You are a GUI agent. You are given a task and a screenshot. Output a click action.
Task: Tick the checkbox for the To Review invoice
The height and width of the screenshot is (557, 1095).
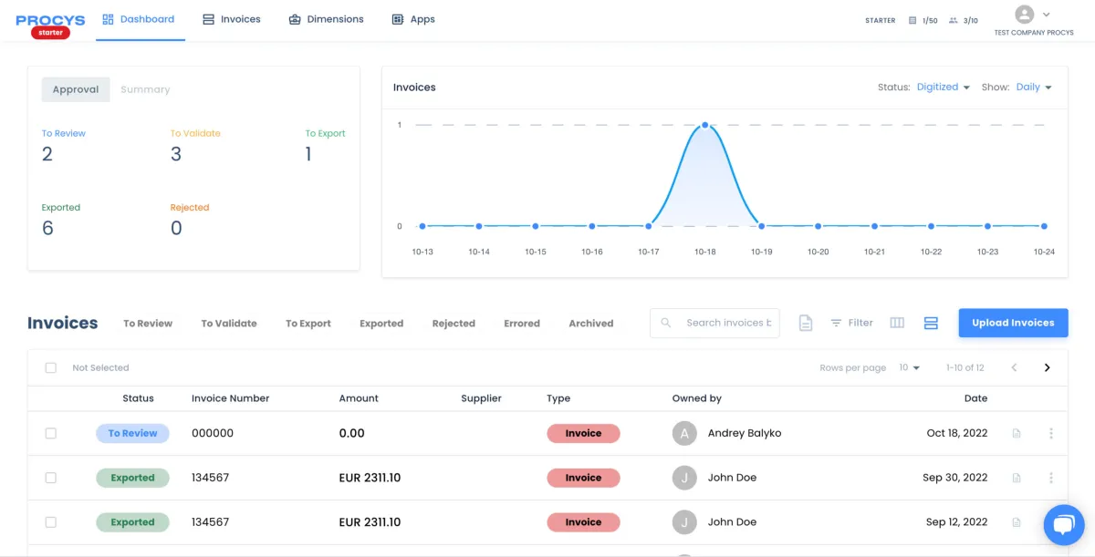click(x=51, y=434)
